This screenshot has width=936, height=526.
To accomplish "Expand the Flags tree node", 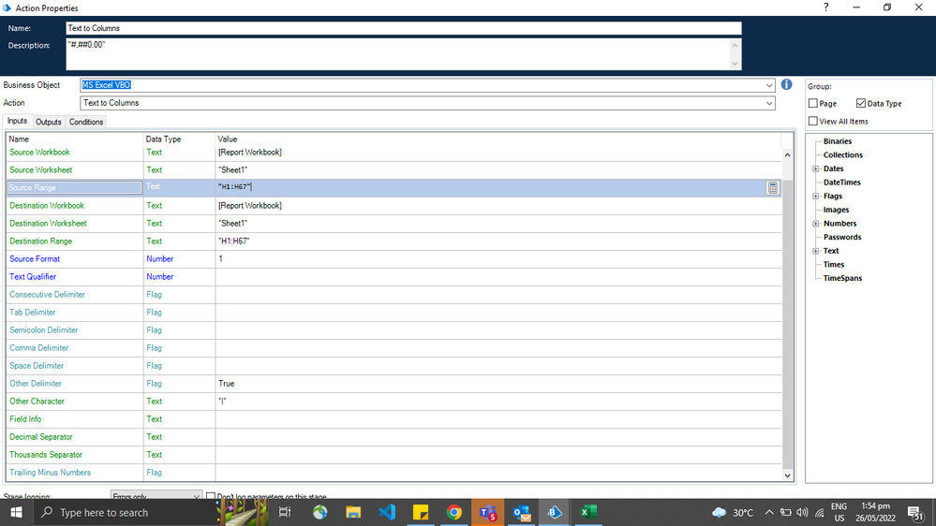I will pos(815,197).
